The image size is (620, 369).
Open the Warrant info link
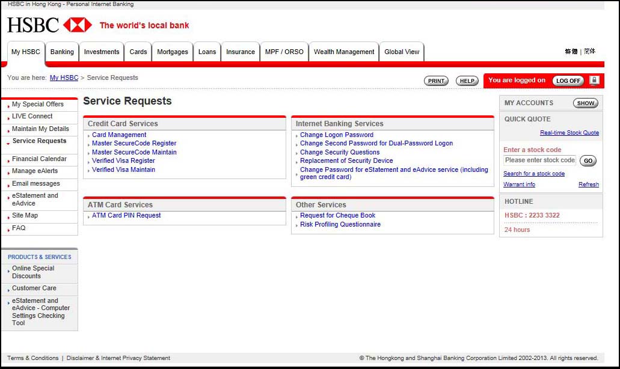pos(519,184)
